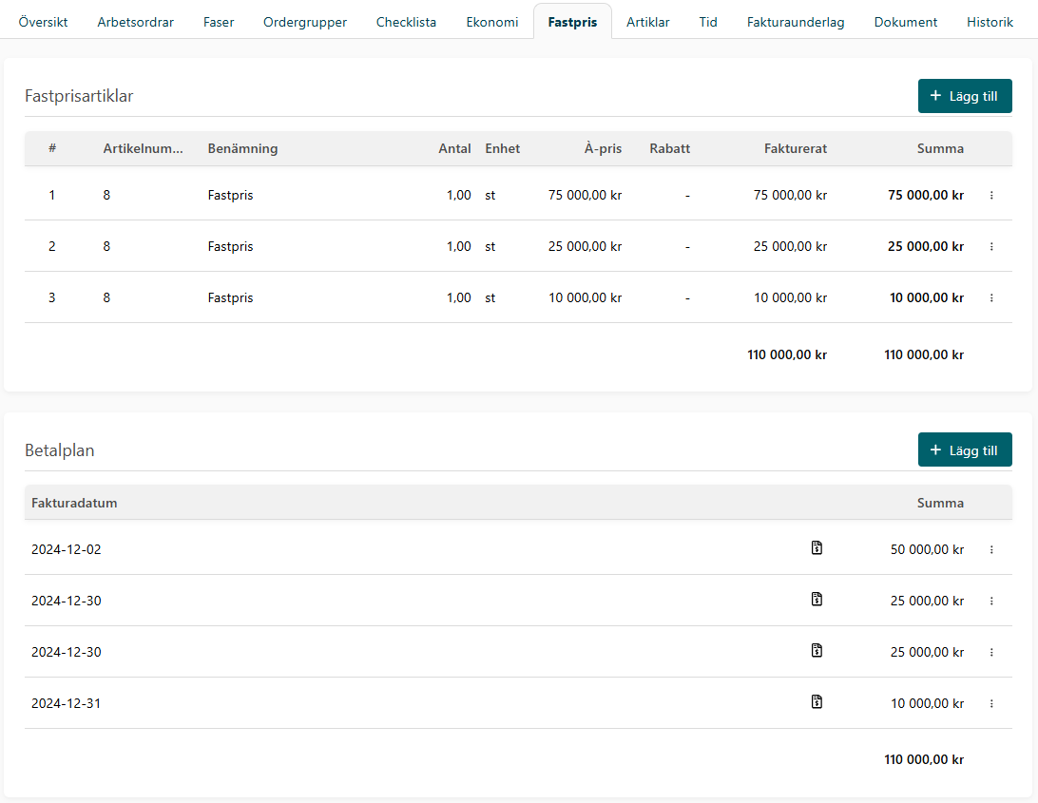Open the options menu for the 75 000,00 kr Fastpris row
This screenshot has height=803, width=1038.
(991, 196)
